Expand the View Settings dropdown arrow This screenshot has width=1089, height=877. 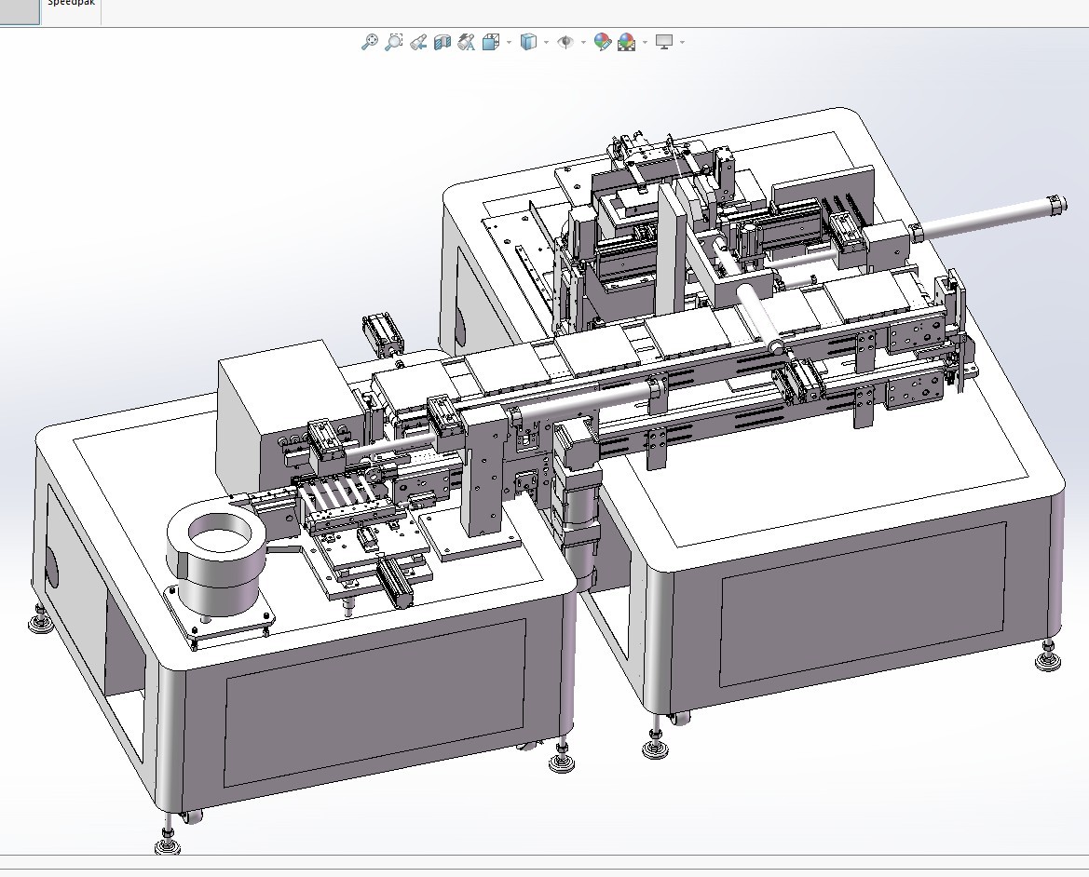coord(683,42)
